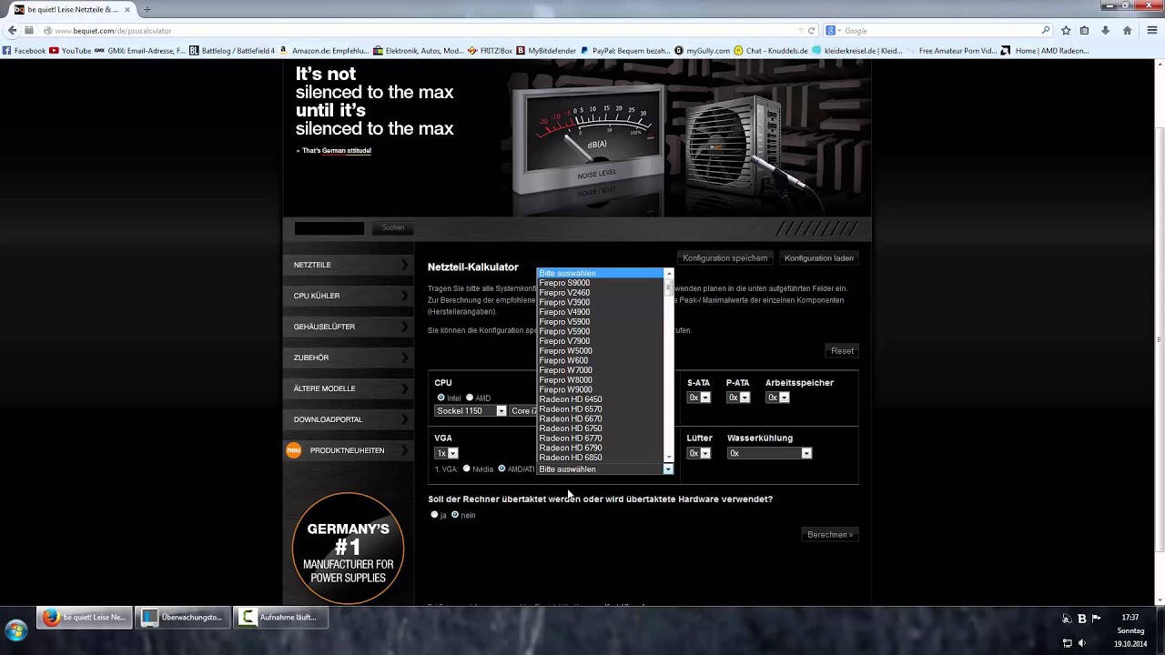Open the MyBitdefender bookmark
This screenshot has width=1165, height=655.
tap(546, 51)
